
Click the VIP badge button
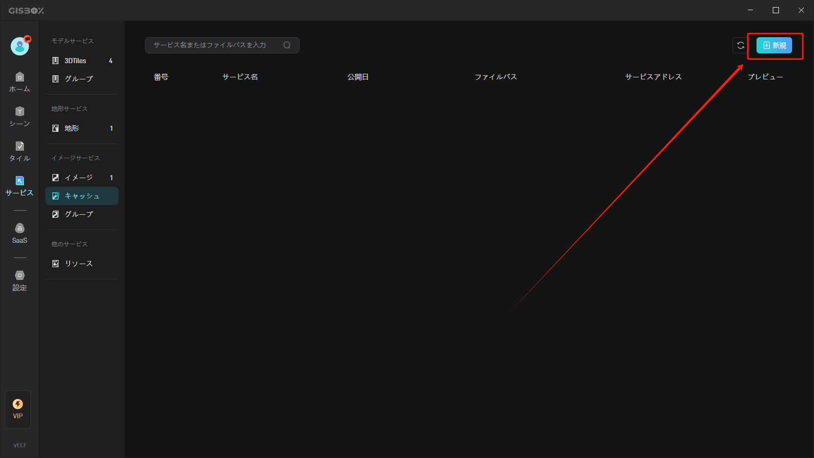click(18, 409)
